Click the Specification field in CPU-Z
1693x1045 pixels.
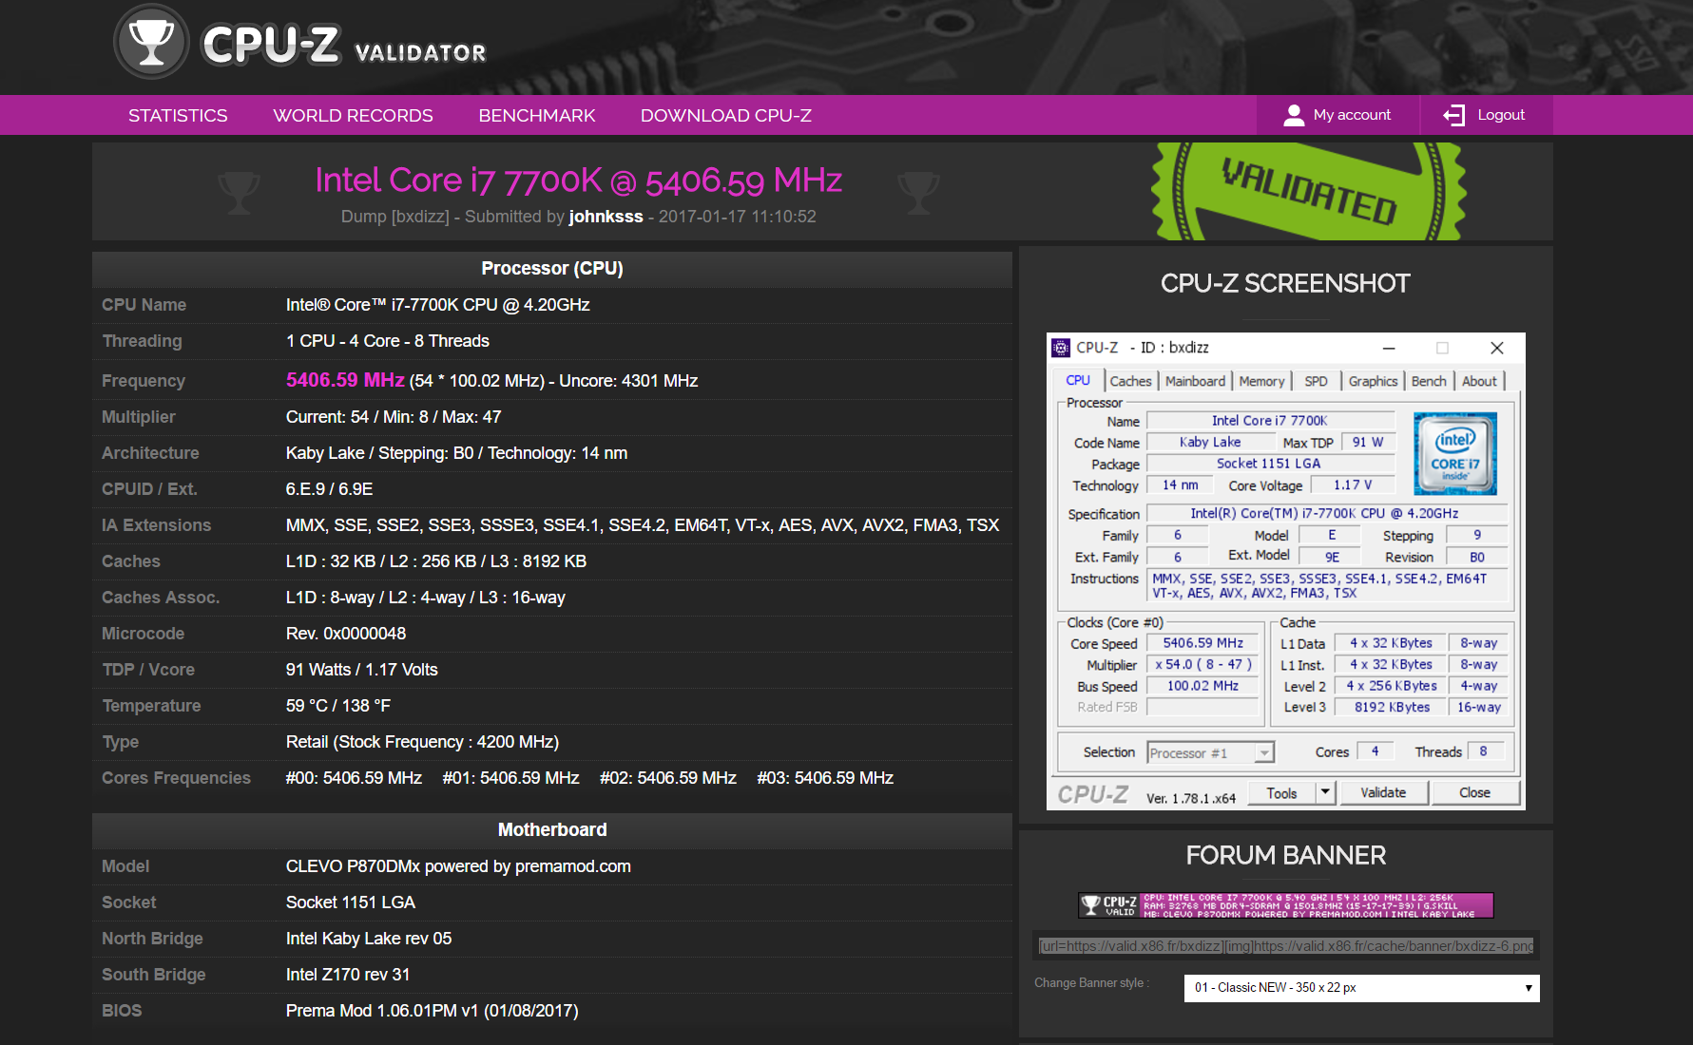pyautogui.click(x=1326, y=514)
